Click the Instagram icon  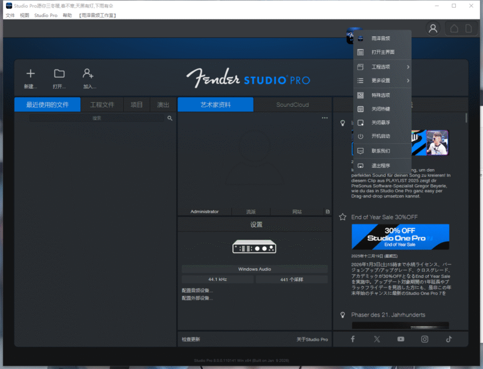(x=424, y=339)
